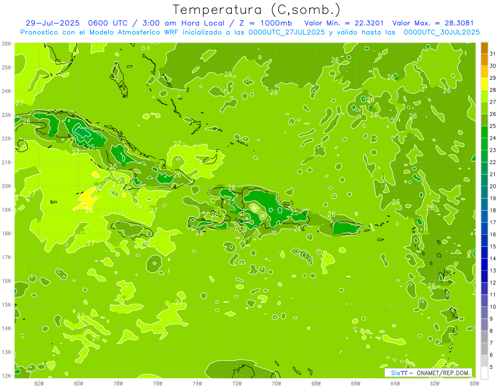Image resolution: width=504 pixels, height=389 pixels.
Task: Click the '82W' longitude axis label
Action: click(39, 383)
